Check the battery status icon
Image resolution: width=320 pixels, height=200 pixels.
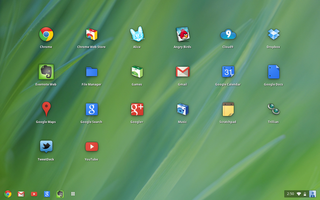click(x=305, y=194)
